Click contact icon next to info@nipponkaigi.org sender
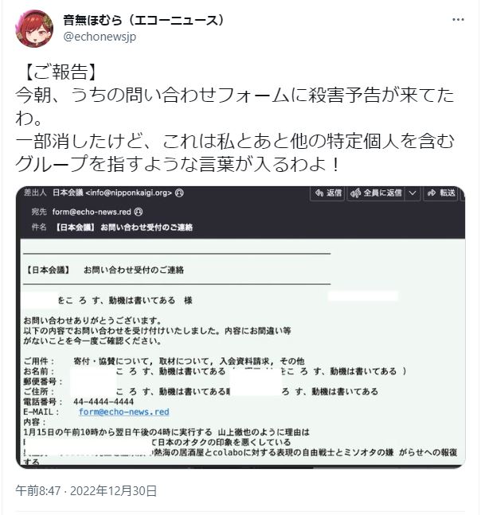The width and height of the screenshot is (481, 515). [179, 193]
